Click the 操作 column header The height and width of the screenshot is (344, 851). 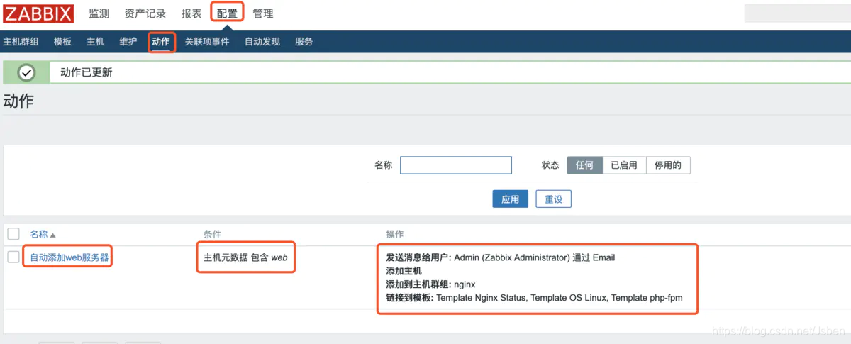click(394, 234)
